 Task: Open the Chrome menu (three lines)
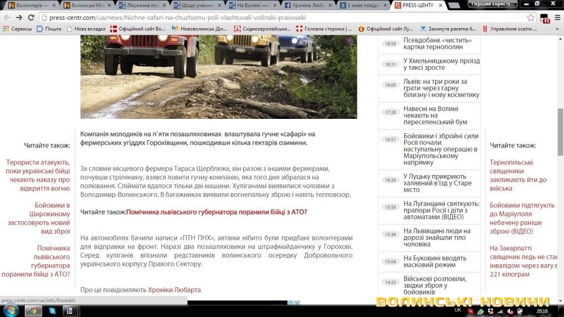[557, 17]
